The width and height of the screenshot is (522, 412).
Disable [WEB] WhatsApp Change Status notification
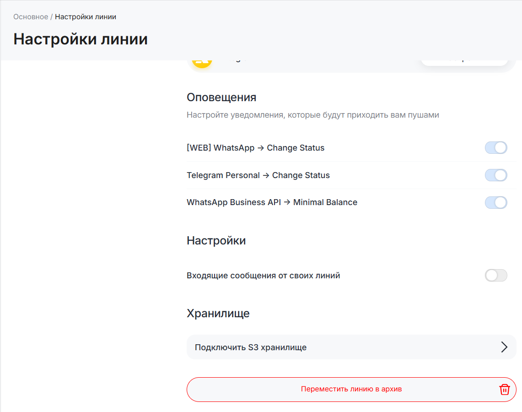click(x=496, y=148)
